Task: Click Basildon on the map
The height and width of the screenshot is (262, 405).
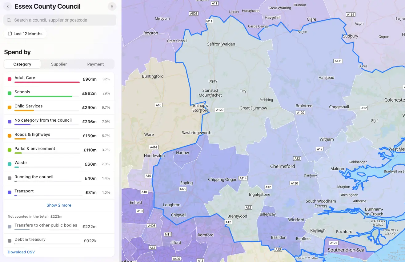Action: click(x=279, y=237)
